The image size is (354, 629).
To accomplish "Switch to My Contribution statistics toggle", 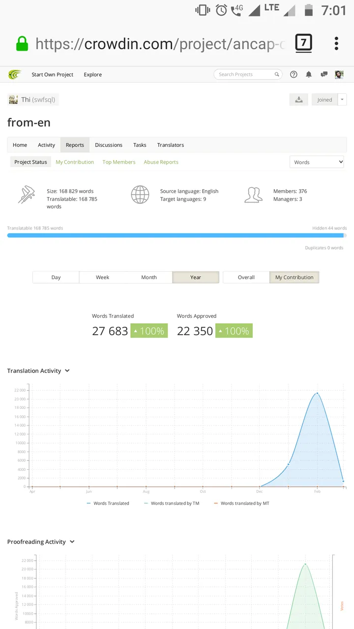I will [295, 277].
